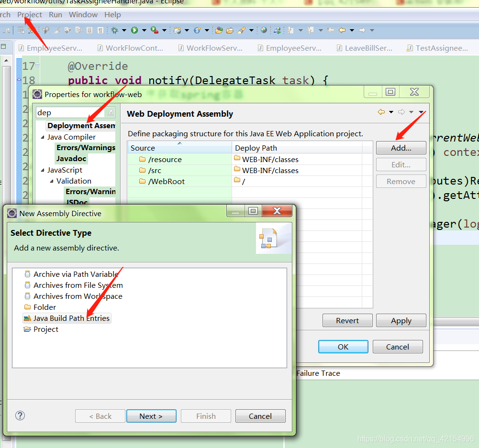The height and width of the screenshot is (448, 479).
Task: Switch to WorkFlowCont... editor tab
Action: (131, 48)
